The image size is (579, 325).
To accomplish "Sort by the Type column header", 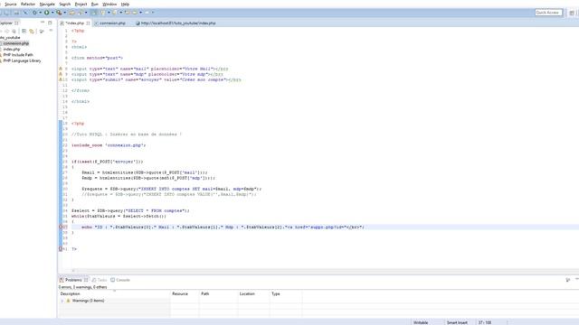I will (286, 293).
